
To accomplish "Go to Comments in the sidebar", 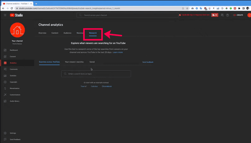I will (x=13, y=69).
